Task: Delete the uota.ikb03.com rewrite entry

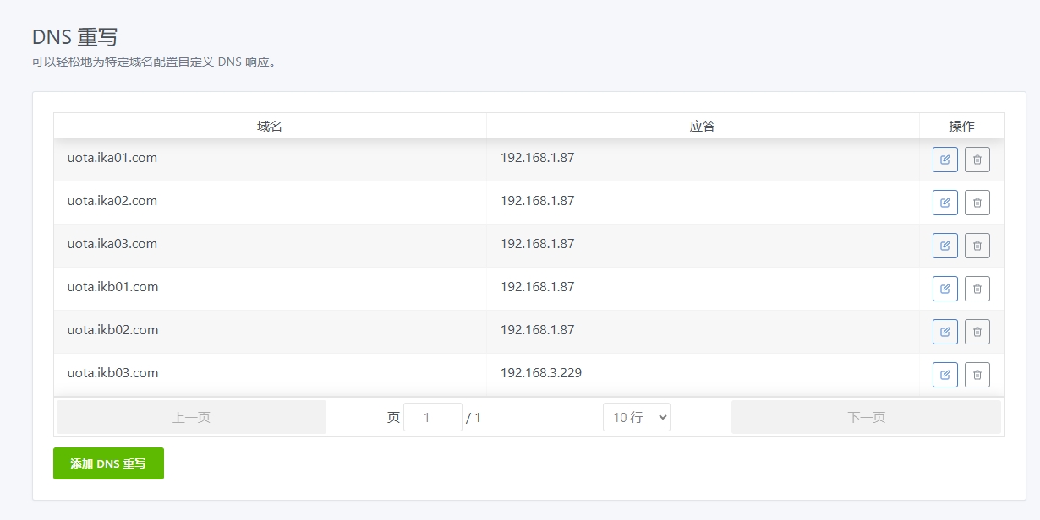Action: point(977,375)
